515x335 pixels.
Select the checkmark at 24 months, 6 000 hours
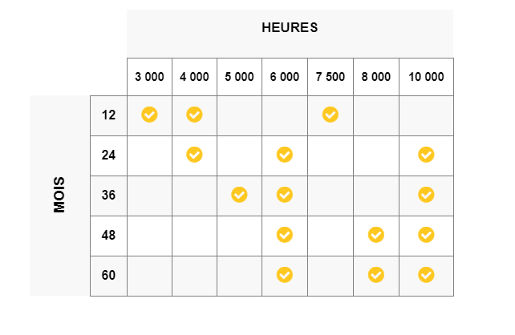285,155
